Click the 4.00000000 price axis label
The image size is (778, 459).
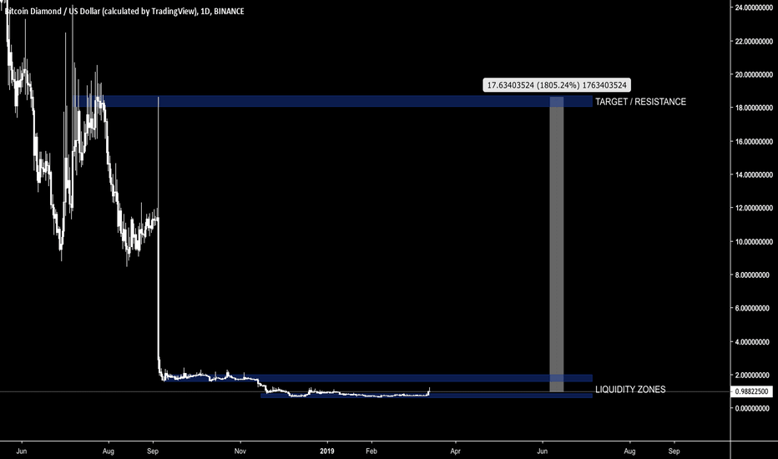coord(754,342)
